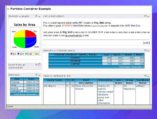Click the yellow West legend swatch
This screenshot has height=119, width=157.
pyautogui.click(x=34, y=54)
